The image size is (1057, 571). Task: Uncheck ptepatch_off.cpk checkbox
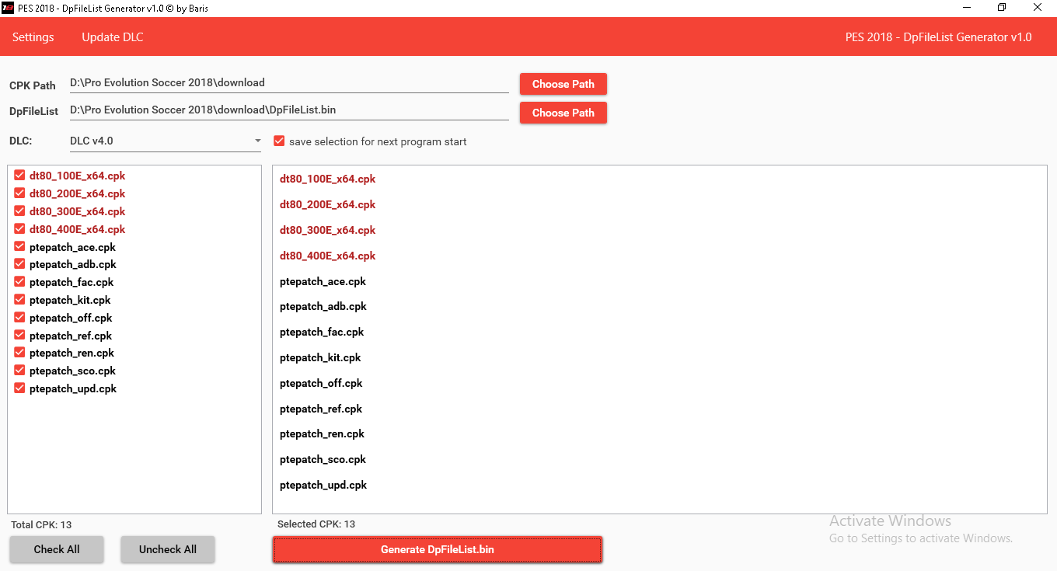19,318
